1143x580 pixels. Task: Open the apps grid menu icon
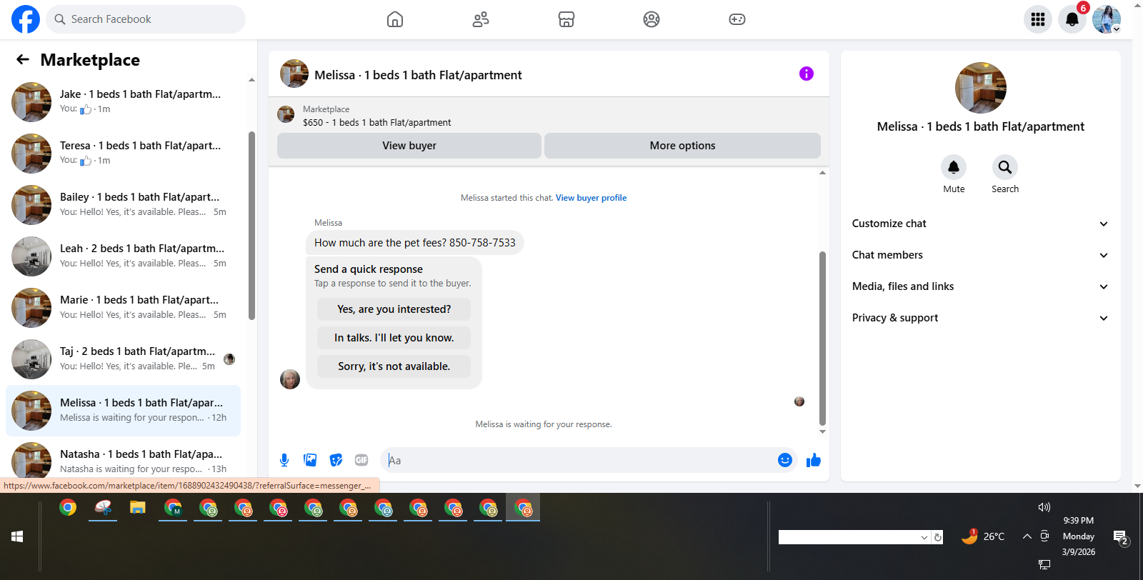pyautogui.click(x=1038, y=19)
